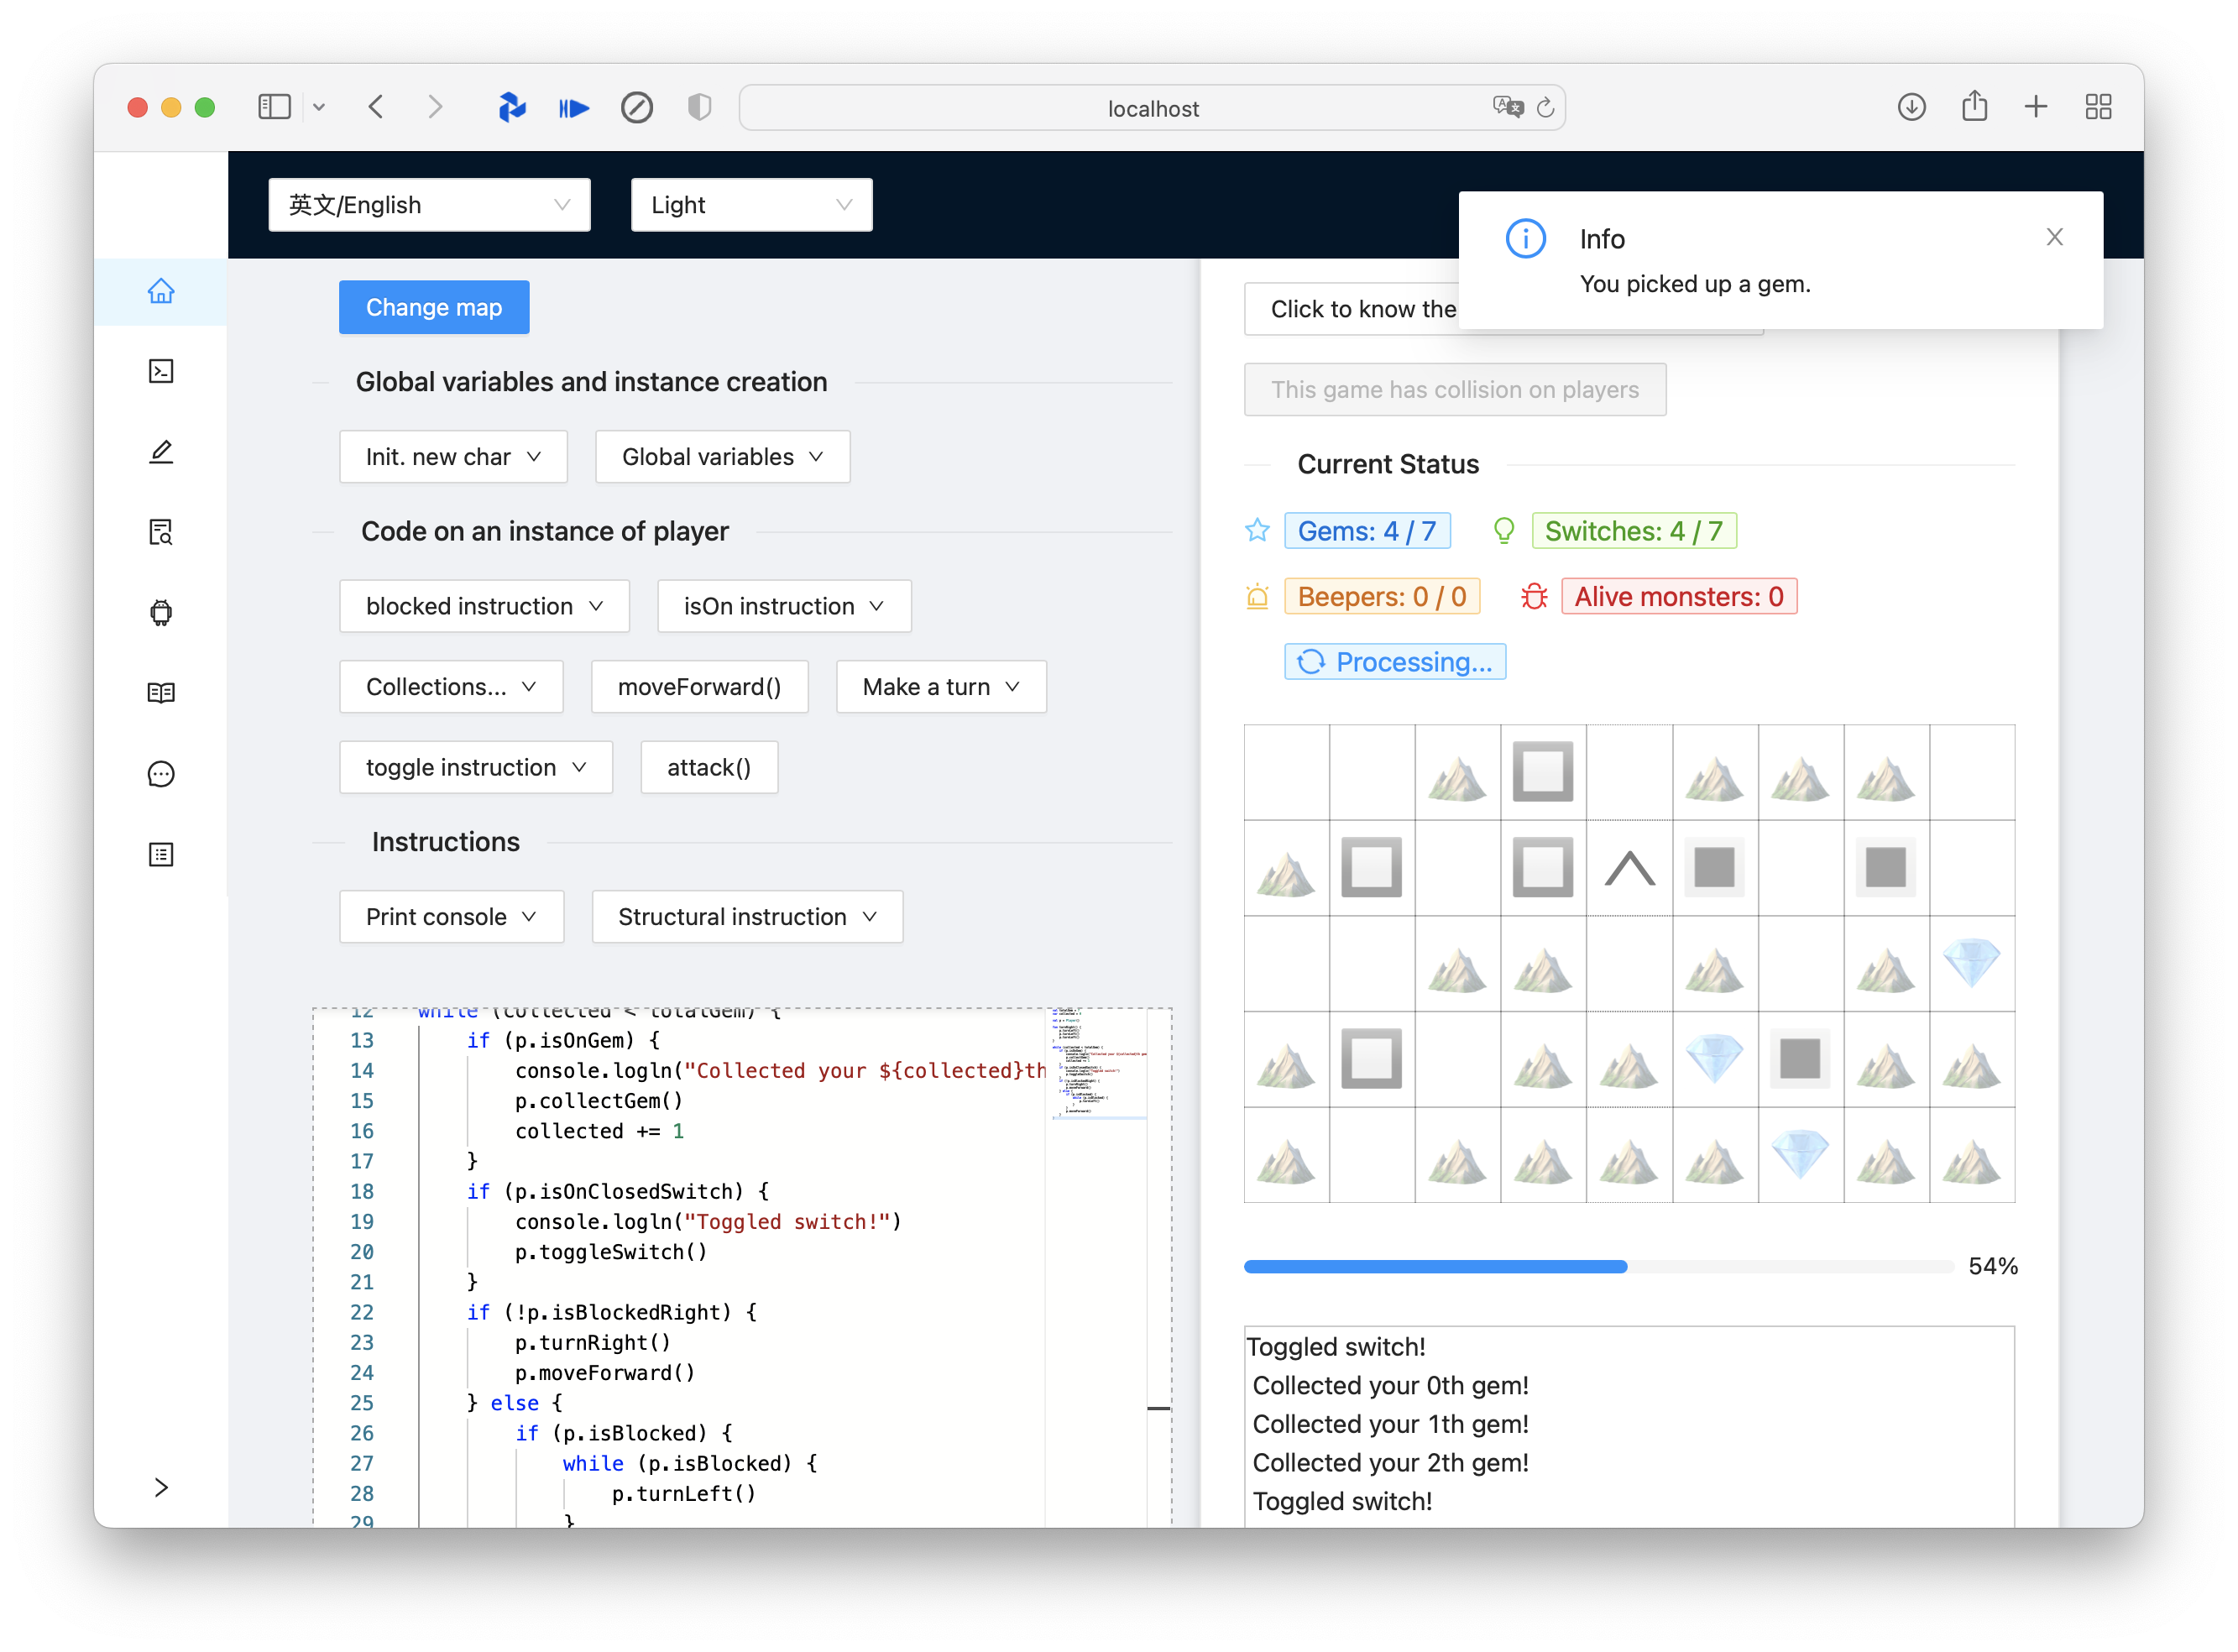Toggle the Safari sidebar button
The width and height of the screenshot is (2238, 1652).
tap(274, 107)
